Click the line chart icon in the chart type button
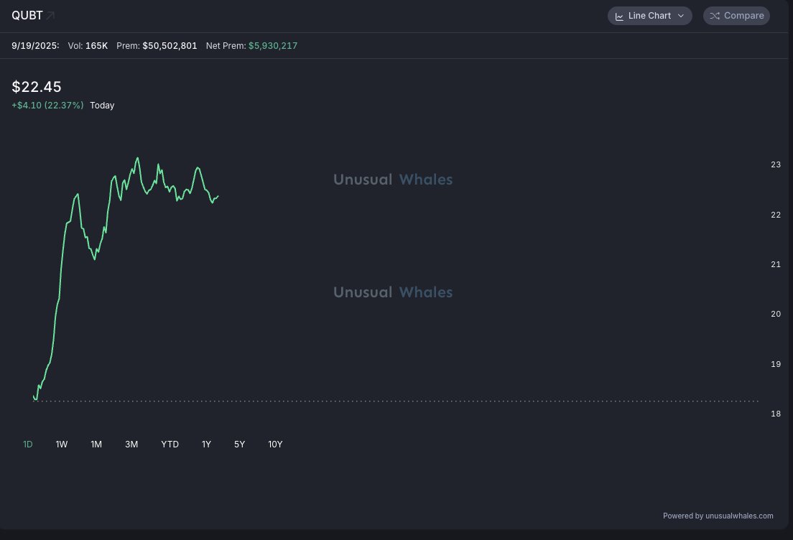Viewport: 793px width, 540px height. click(619, 16)
